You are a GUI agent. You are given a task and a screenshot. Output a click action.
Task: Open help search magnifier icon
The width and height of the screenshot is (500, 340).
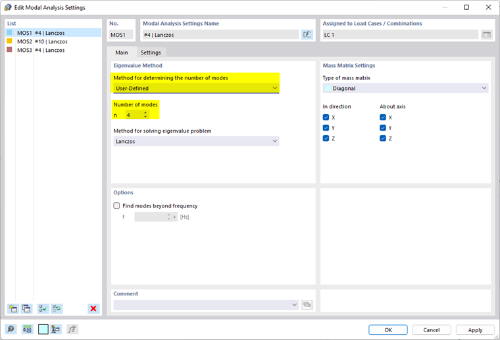click(11, 329)
